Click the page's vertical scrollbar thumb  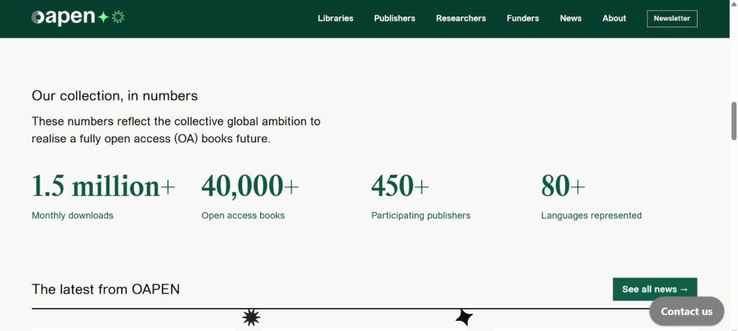pyautogui.click(x=734, y=120)
